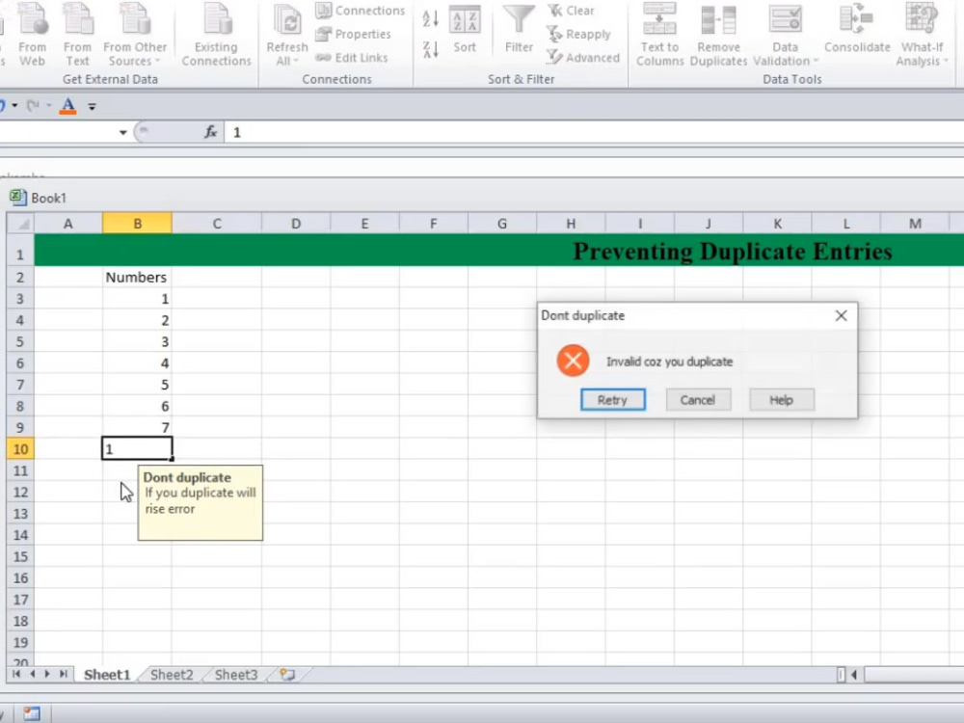Click the Consolidate tool

[x=857, y=30]
